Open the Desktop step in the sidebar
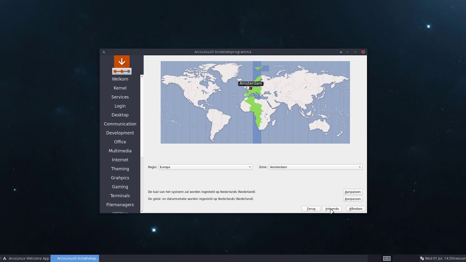 coord(120,115)
